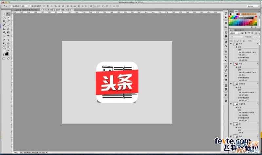
Task: Select the Pen tool
Action: tap(4, 40)
